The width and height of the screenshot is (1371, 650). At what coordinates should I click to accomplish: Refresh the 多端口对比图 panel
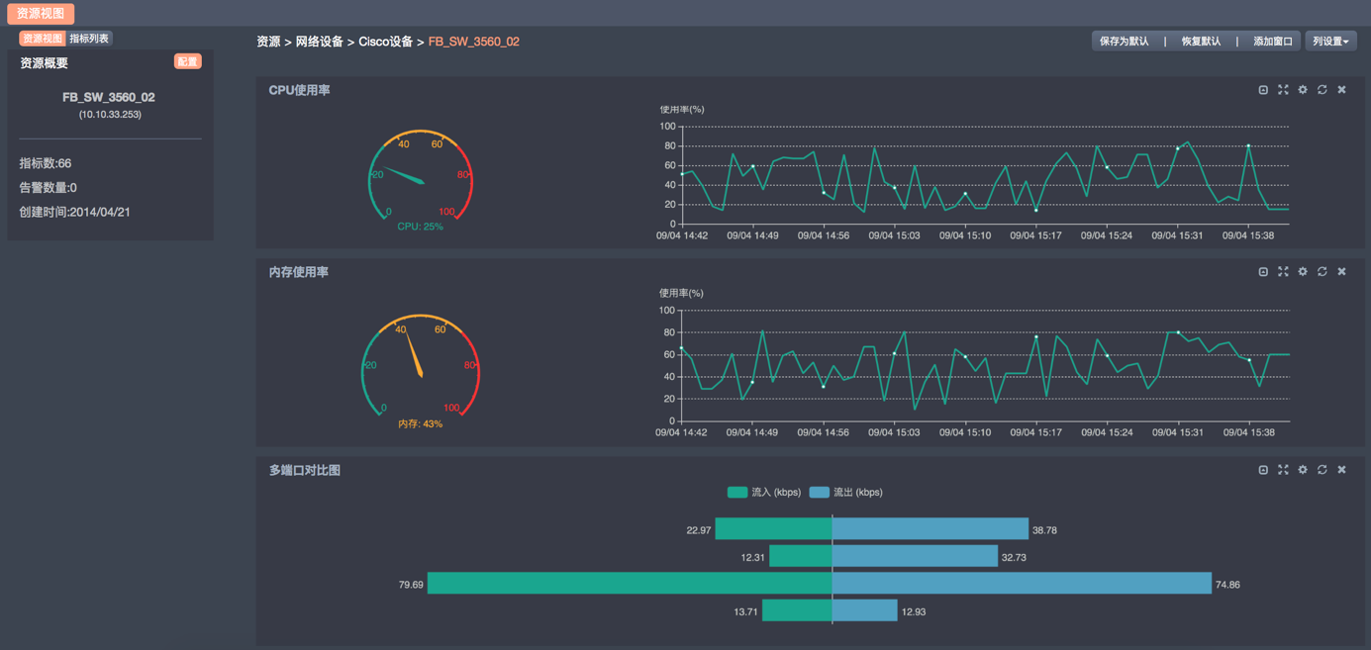click(1322, 470)
